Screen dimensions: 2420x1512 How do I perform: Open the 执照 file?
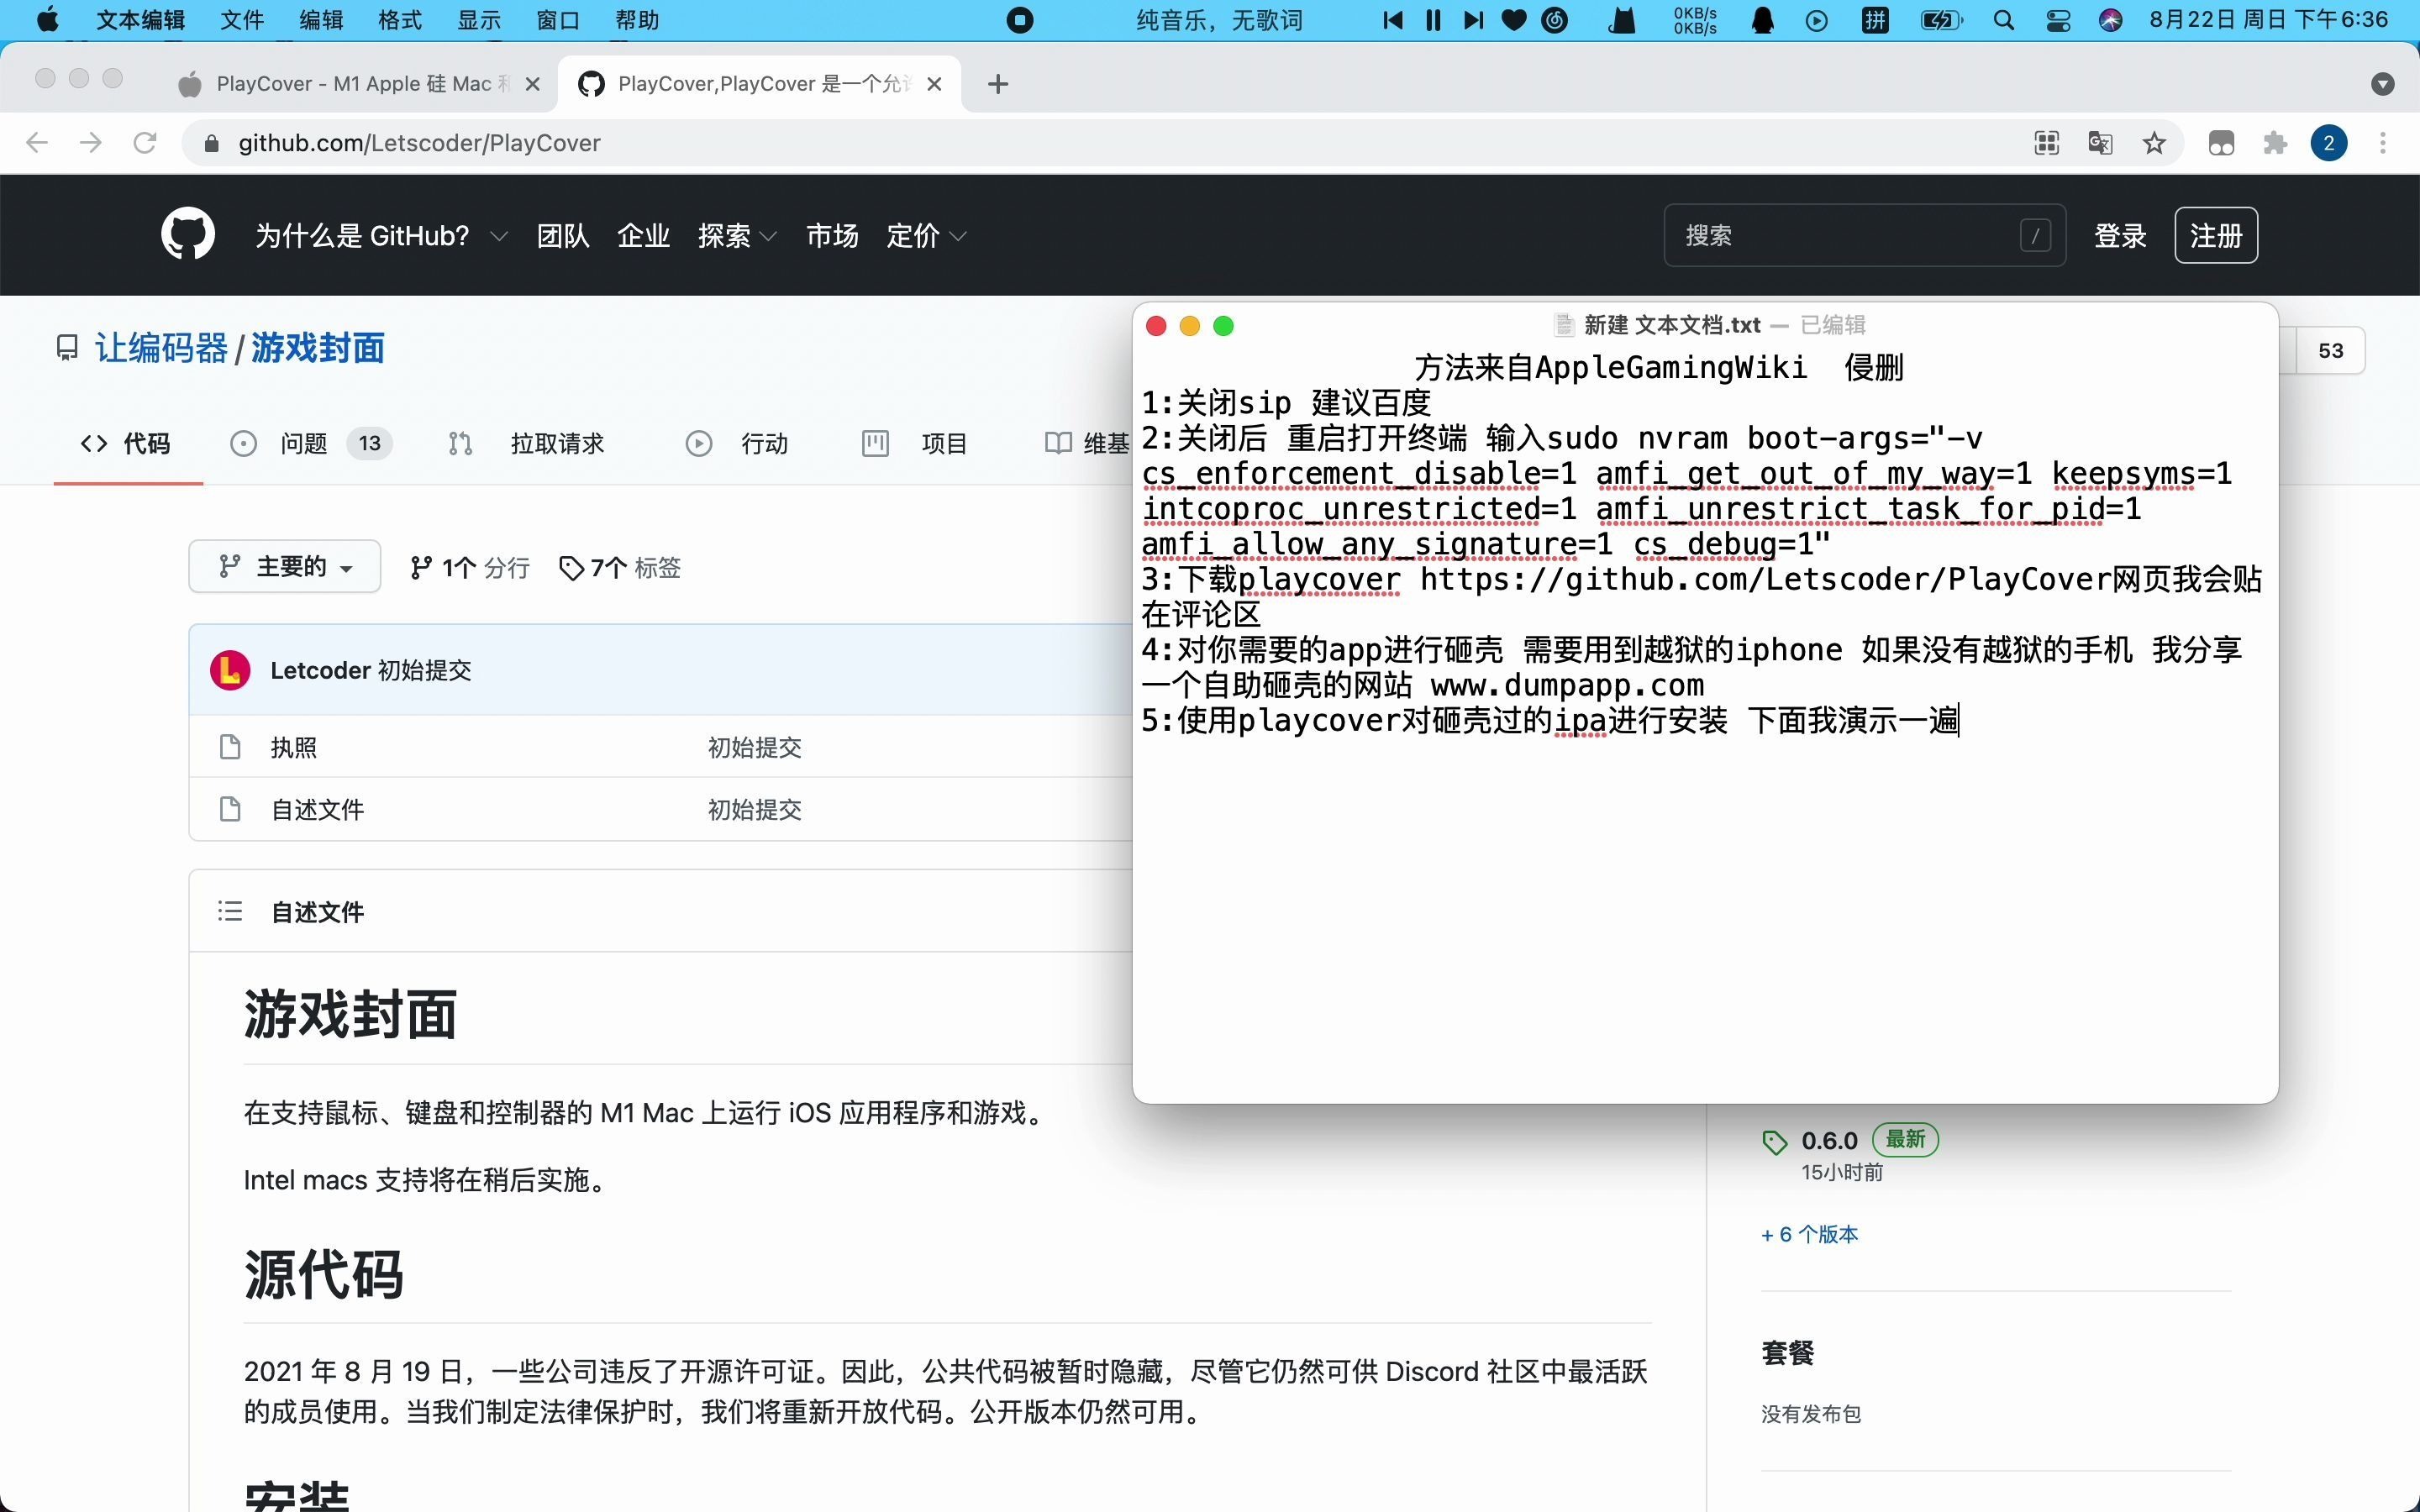pyautogui.click(x=294, y=747)
